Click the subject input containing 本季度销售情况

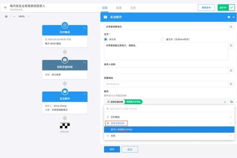[x=166, y=27]
